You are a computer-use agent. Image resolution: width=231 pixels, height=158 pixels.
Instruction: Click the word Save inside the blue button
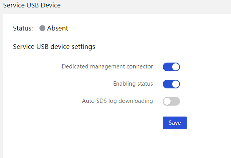(x=175, y=123)
